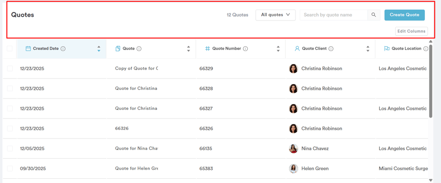Click the Edit Columns button
The image size is (441, 183).
tap(411, 31)
